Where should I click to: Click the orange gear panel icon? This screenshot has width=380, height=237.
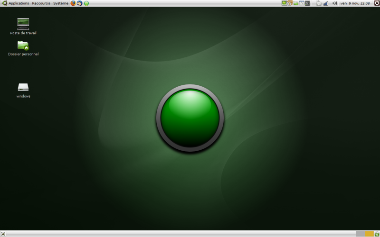pyautogui.click(x=290, y=3)
